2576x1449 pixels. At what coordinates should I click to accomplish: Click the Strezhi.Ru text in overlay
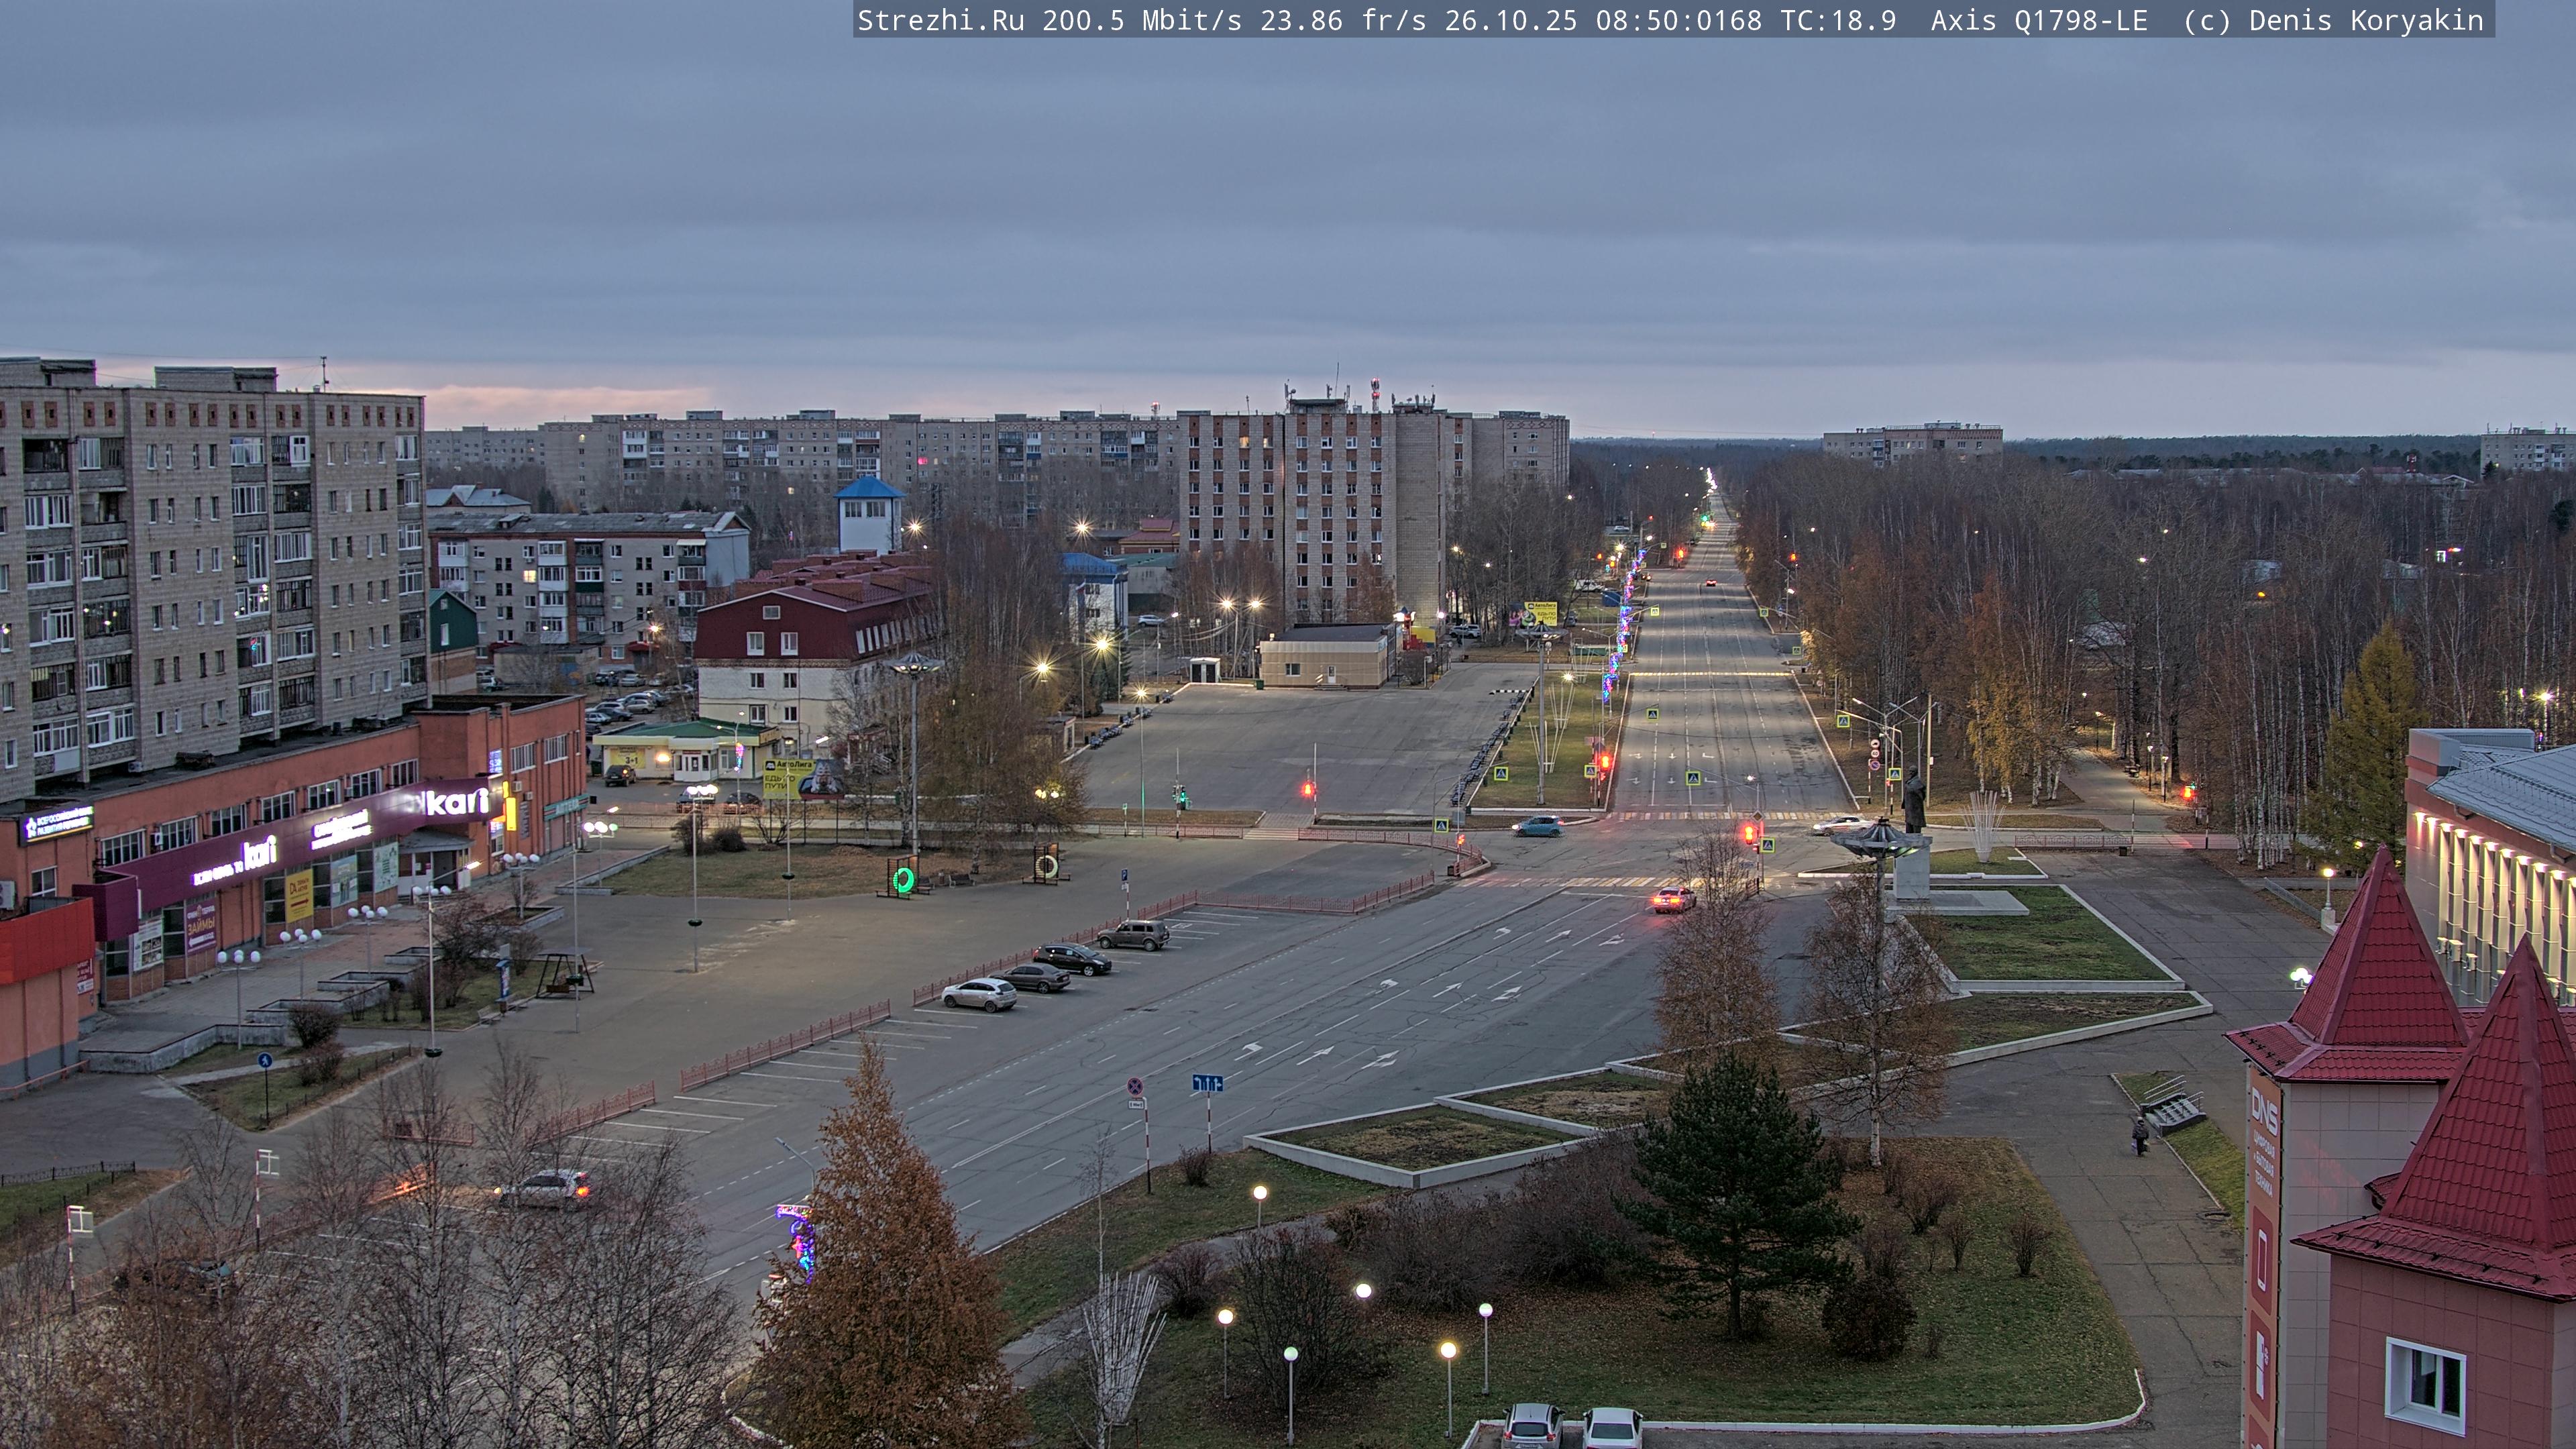point(940,21)
